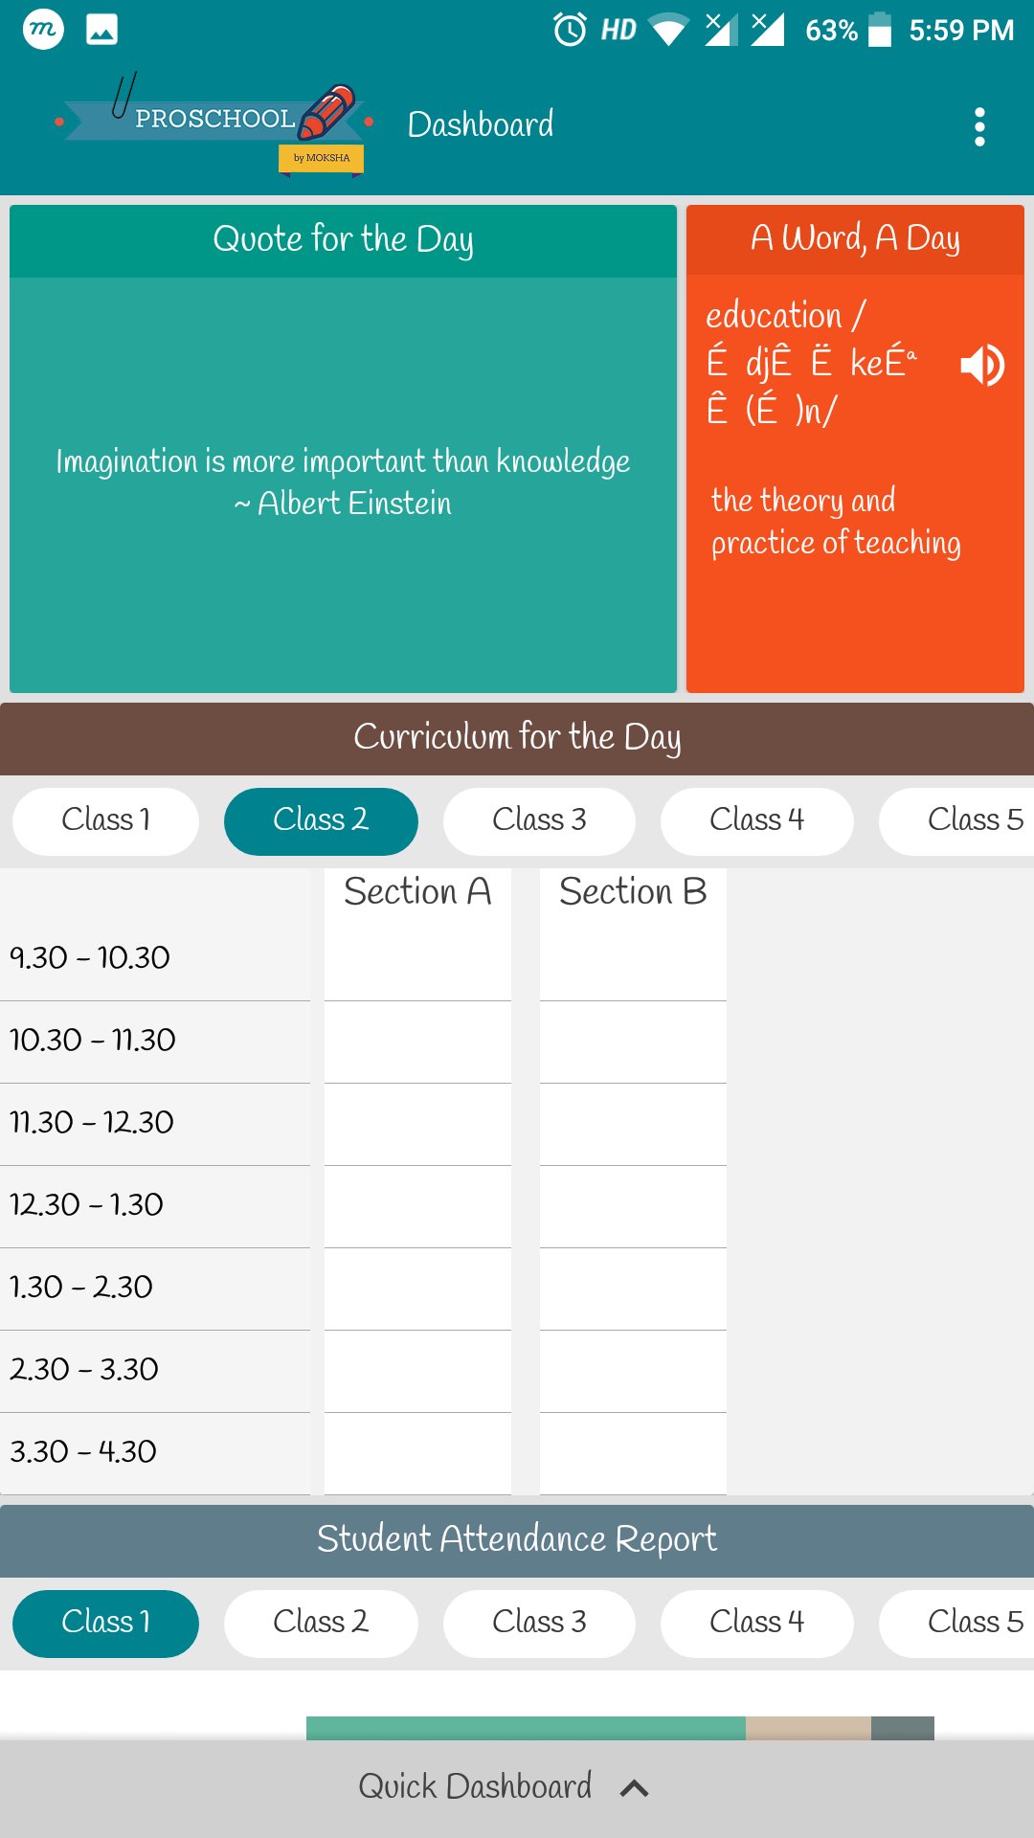The image size is (1034, 1838).
Task: Deselect the highlighted Class 2 curriculum pill
Action: click(x=321, y=820)
